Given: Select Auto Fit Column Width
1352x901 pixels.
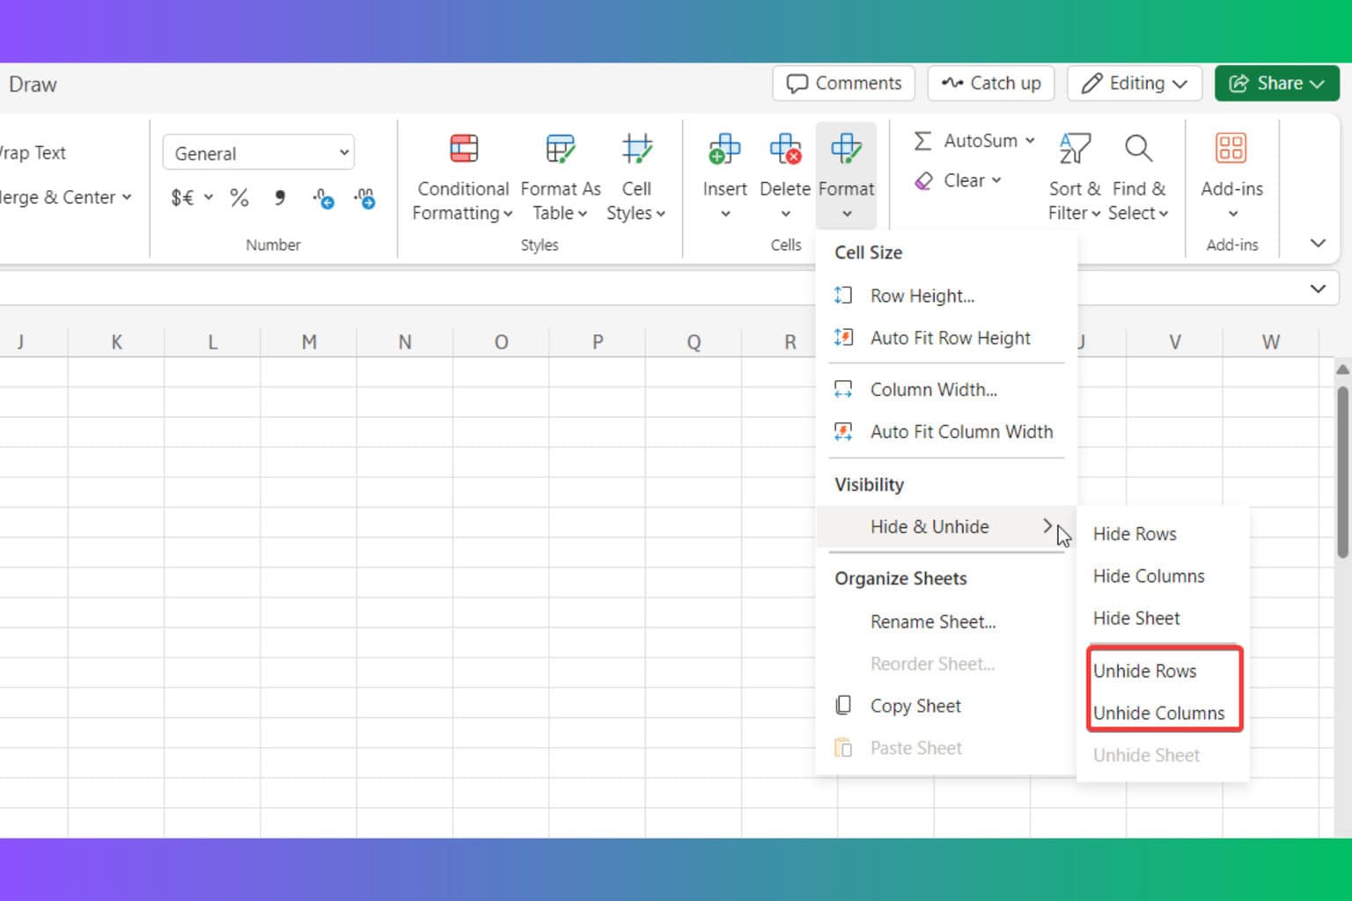Looking at the screenshot, I should pos(960,432).
